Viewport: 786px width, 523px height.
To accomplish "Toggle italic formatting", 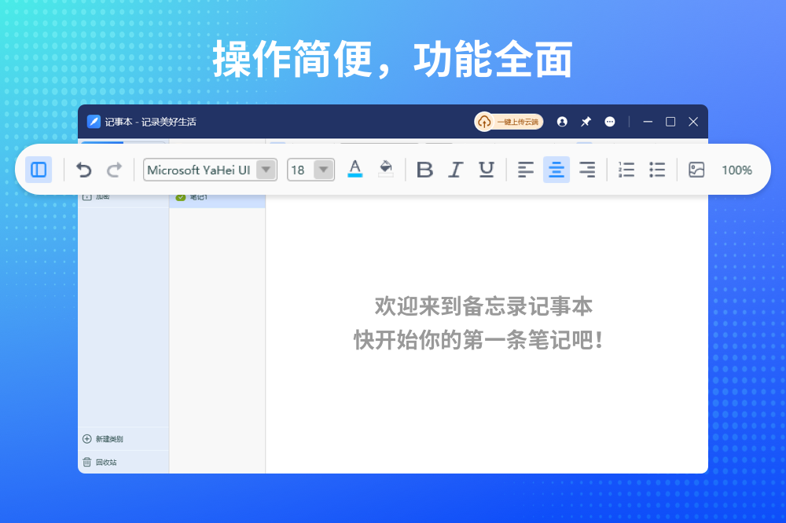I will (x=455, y=170).
